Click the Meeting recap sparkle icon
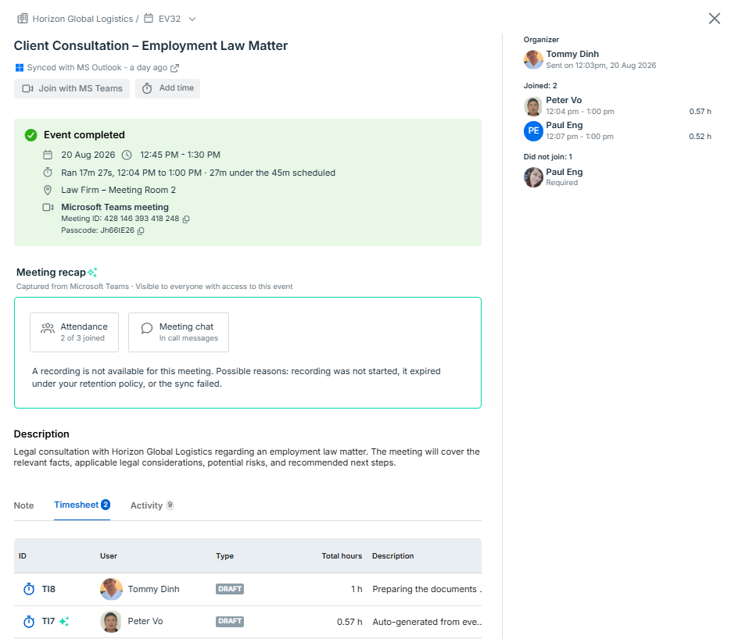The width and height of the screenshot is (731, 639). click(92, 273)
